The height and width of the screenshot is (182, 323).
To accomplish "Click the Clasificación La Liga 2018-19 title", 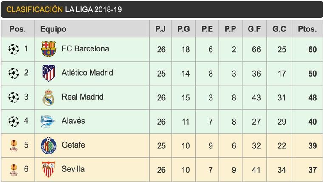I will click(64, 9).
